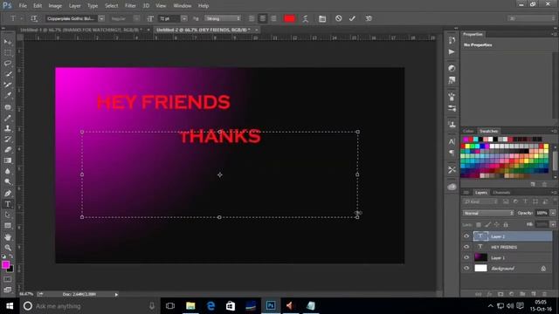Hide the Background layer
The image size is (559, 314).
[x=466, y=268]
